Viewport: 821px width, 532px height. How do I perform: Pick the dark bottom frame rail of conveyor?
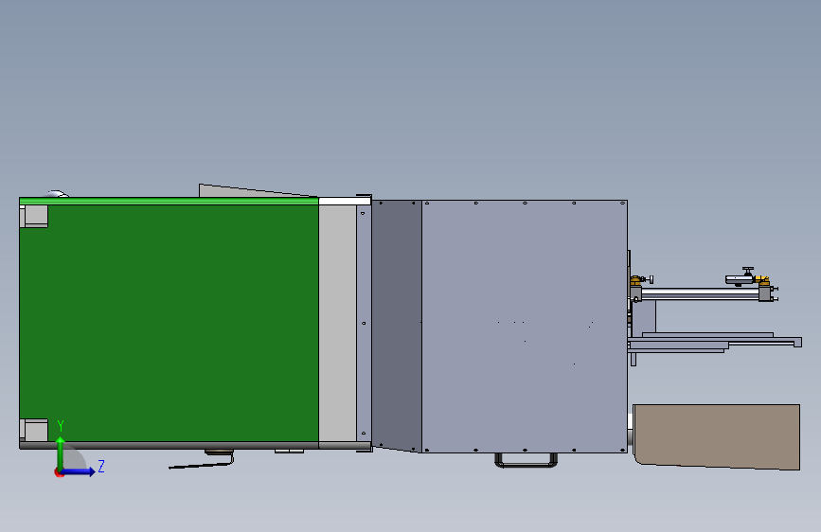click(x=195, y=446)
